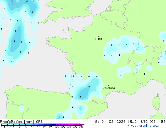Pick the magenta swatch between 40 and 45
Viewport: 166px width, 128px height.
tap(71, 125)
